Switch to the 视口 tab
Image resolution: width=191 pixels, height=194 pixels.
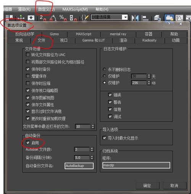64,40
